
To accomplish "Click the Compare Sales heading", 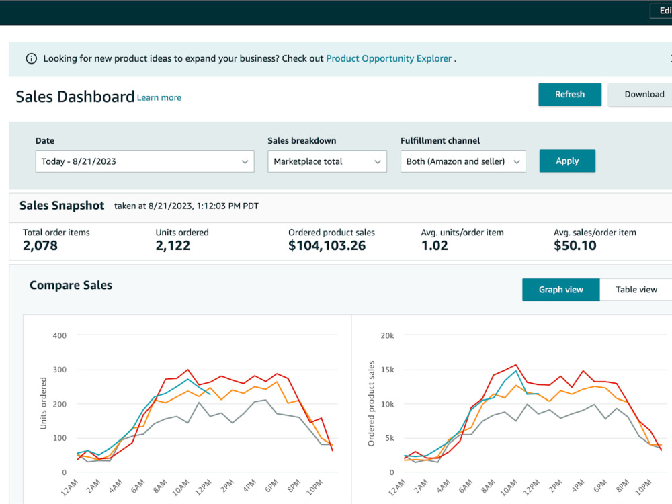I will (x=71, y=285).
